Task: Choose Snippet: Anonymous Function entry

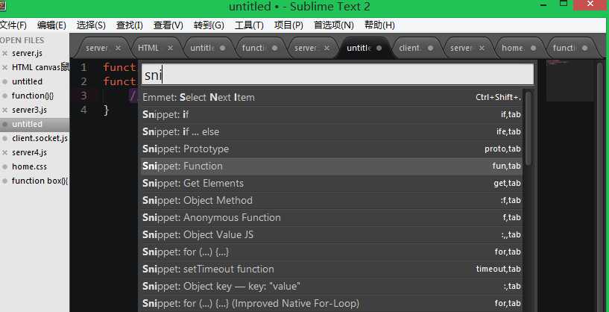Action: coord(331,217)
